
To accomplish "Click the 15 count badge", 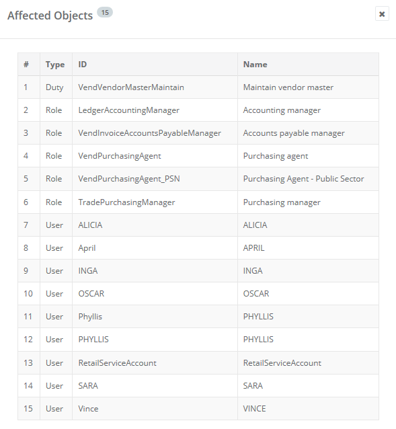I will coord(105,13).
